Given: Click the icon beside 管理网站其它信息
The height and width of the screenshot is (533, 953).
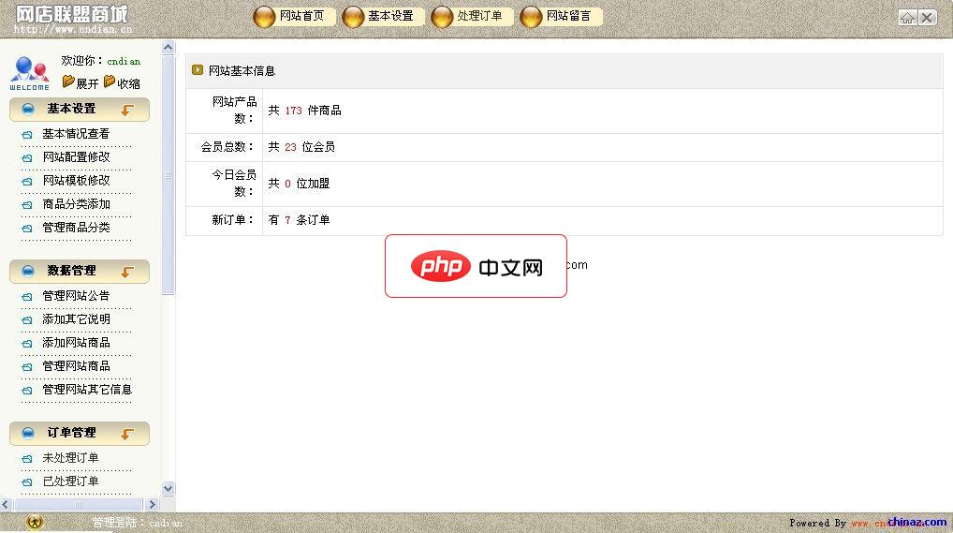Looking at the screenshot, I should pos(27,391).
